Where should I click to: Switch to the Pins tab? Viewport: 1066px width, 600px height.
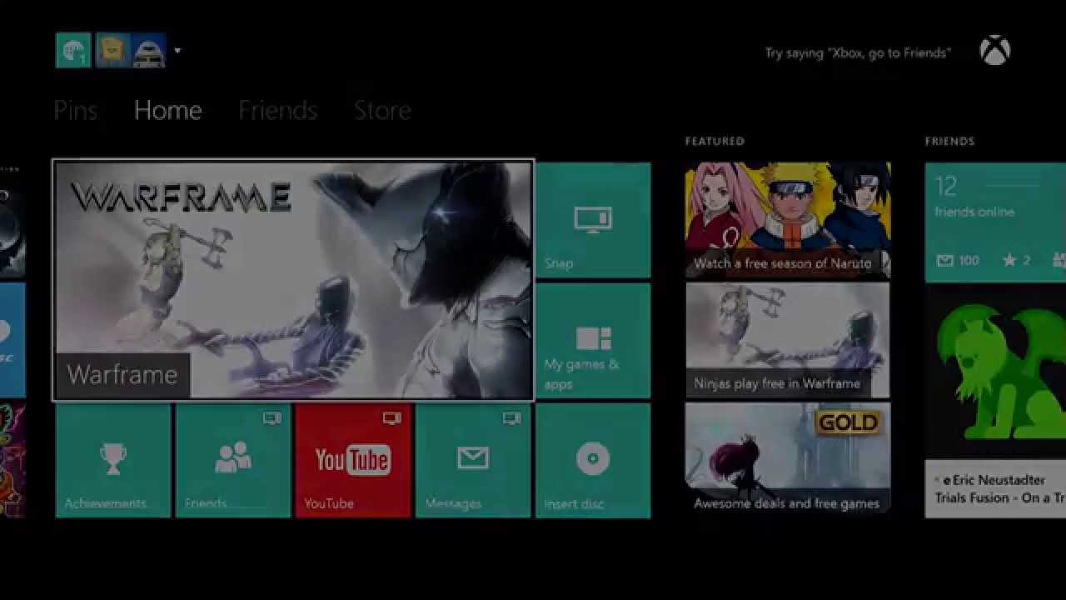[75, 111]
